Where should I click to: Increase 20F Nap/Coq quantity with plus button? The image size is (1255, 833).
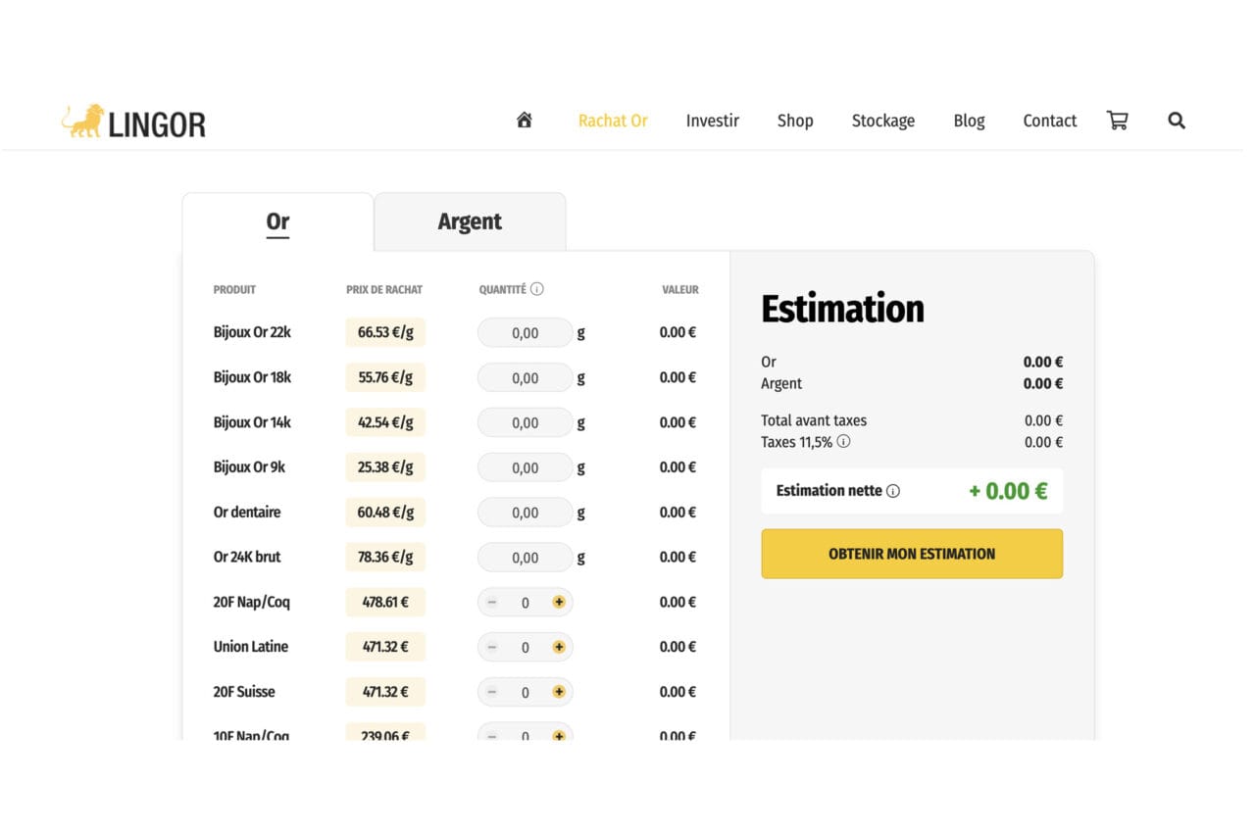[559, 602]
